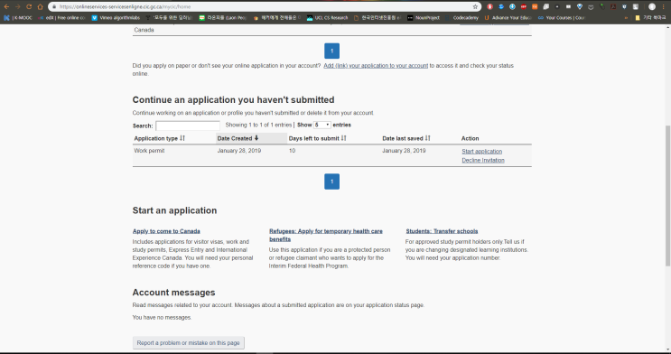Screen dimensions: 671x354
Task: Select the Date Created value January 28, 2019
Action: tap(238, 151)
